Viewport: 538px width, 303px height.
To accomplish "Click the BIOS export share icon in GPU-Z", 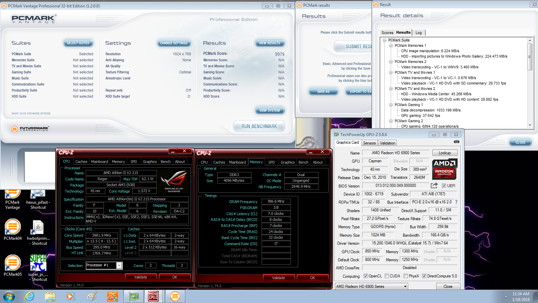I will click(x=434, y=186).
